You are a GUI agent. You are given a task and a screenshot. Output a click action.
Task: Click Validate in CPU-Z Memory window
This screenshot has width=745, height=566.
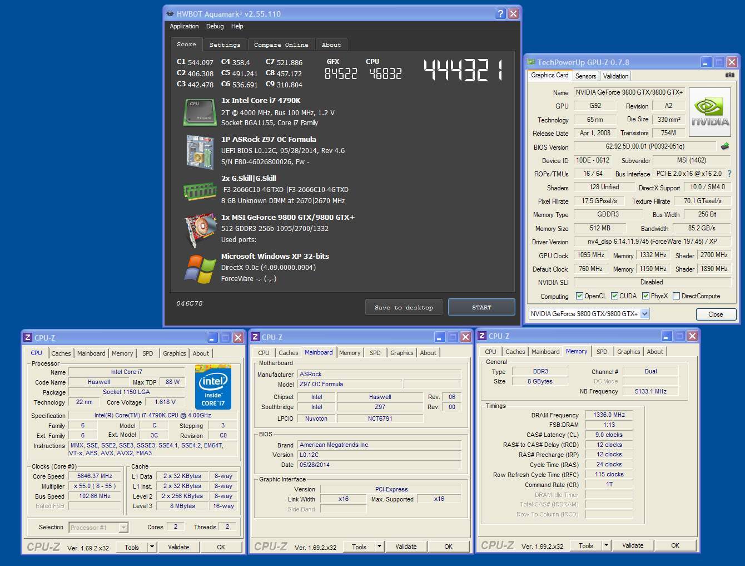633,546
